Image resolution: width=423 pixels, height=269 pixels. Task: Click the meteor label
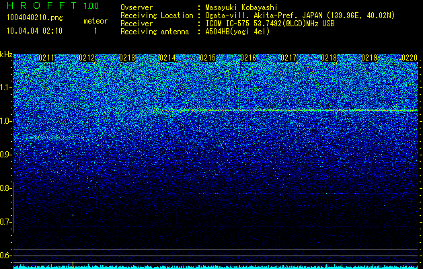95,21
